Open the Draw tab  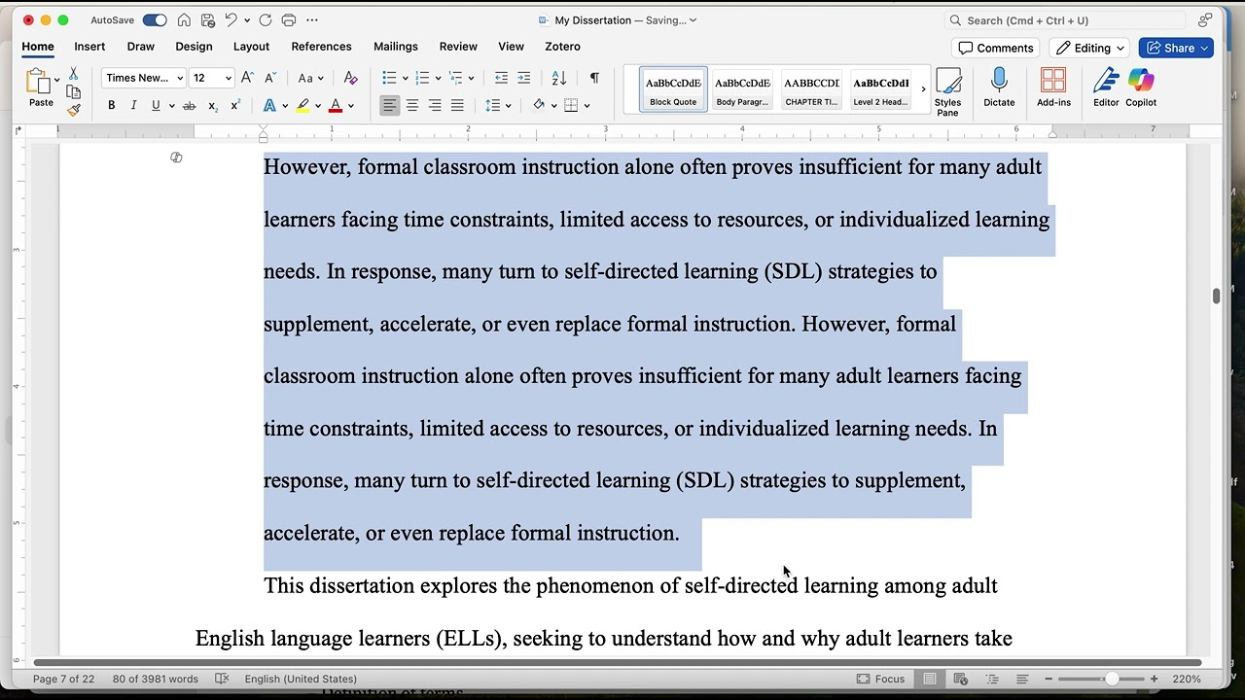140,46
